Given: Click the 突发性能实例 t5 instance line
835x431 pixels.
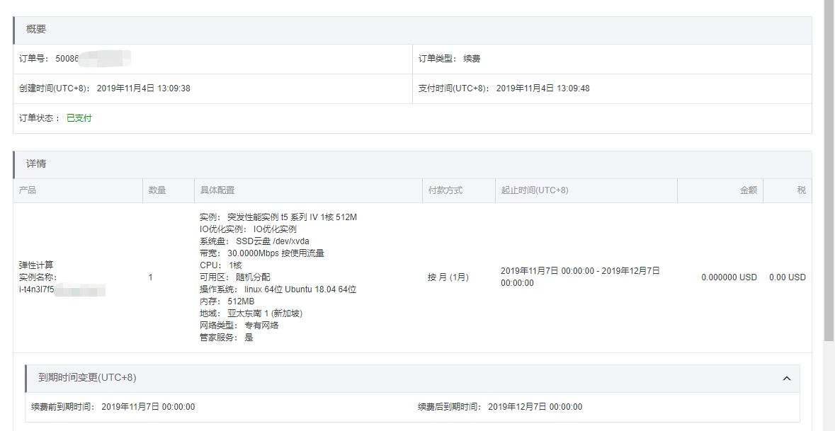Looking at the screenshot, I should coord(278,217).
